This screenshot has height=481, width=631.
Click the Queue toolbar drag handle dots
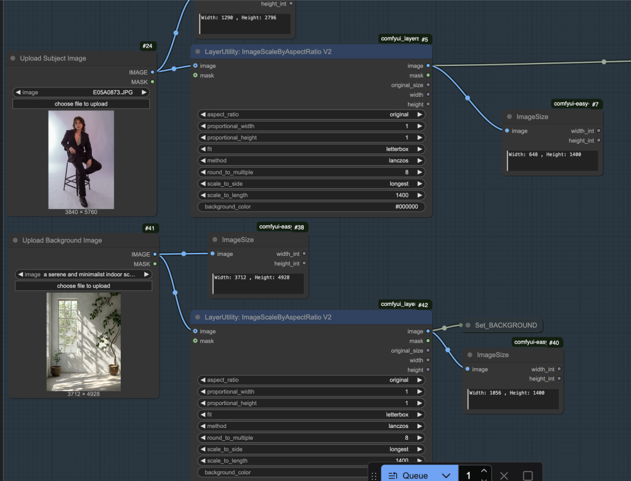coord(374,476)
